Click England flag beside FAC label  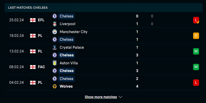point(33,67)
